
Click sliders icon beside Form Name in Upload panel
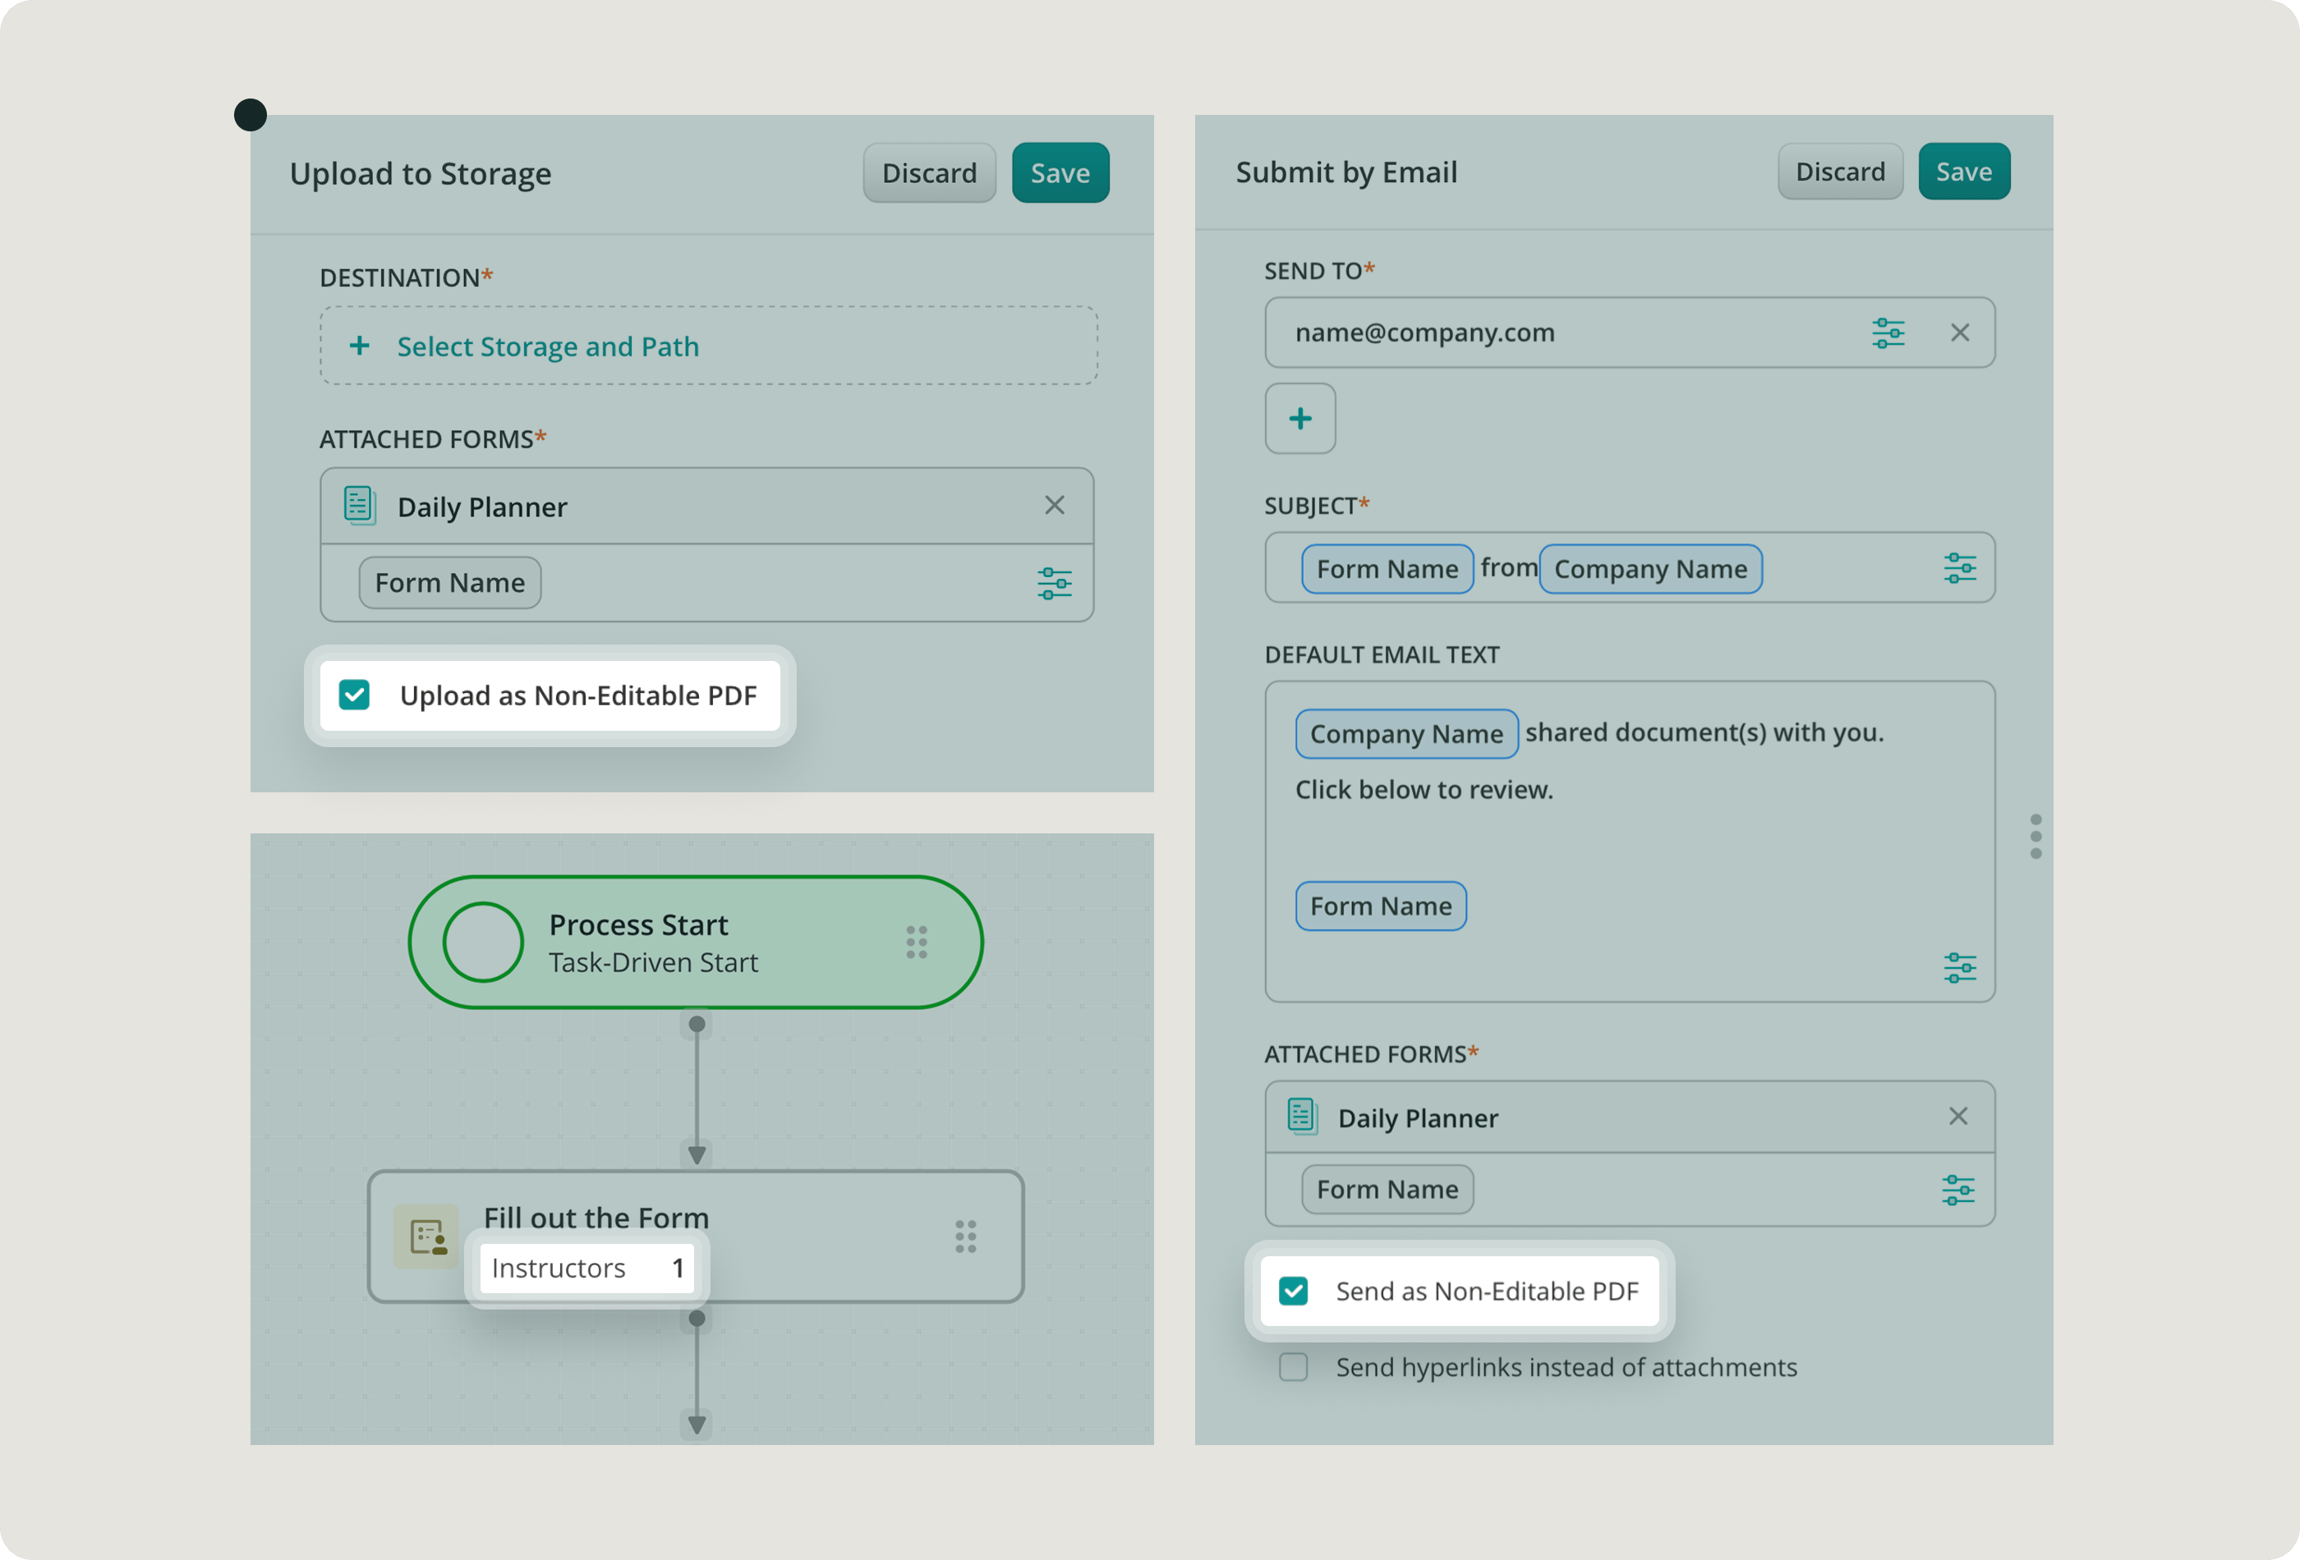[x=1054, y=584]
